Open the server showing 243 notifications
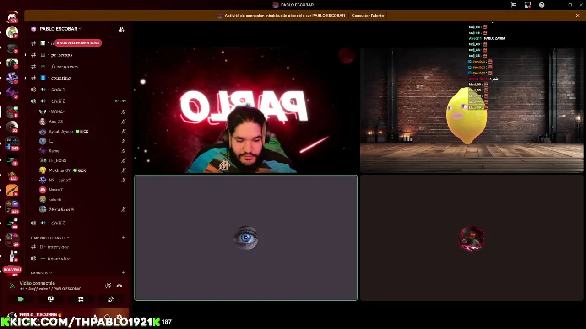Viewport: 586px width, 329px height. (x=12, y=143)
